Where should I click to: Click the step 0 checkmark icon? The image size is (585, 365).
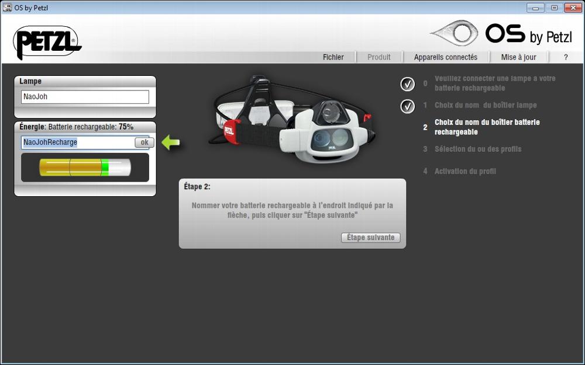407,84
